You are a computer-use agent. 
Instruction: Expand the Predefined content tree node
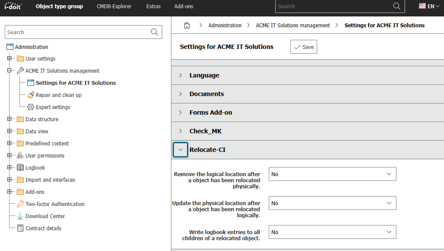coord(10,143)
